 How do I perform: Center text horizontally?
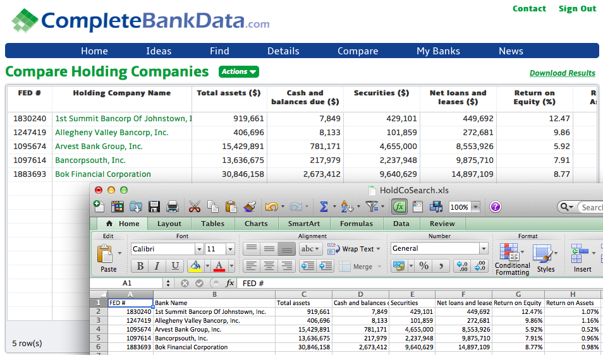[x=269, y=266]
